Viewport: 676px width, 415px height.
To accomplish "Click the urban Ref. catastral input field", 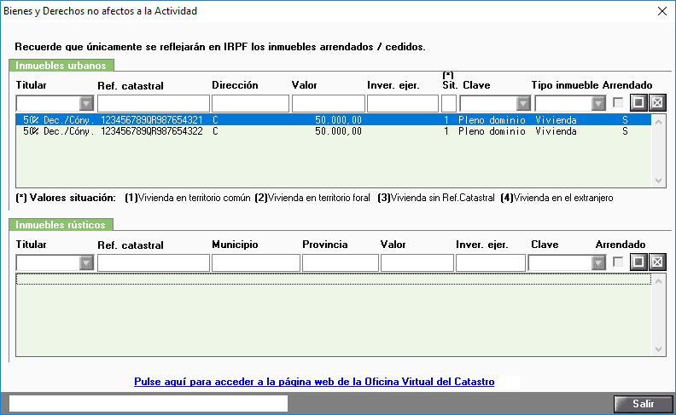I will click(152, 103).
